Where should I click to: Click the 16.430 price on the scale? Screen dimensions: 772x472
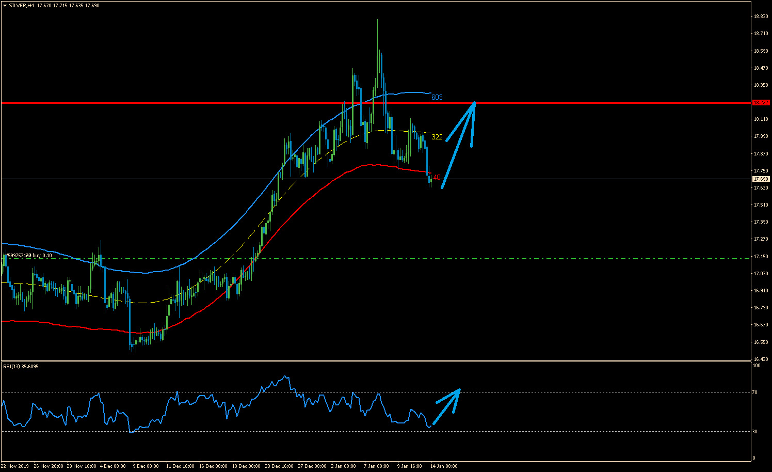pyautogui.click(x=760, y=359)
